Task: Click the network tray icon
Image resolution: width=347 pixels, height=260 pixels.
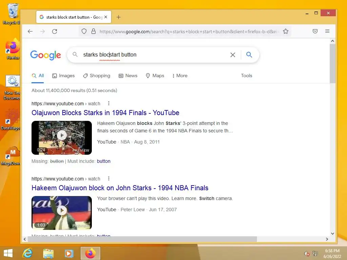Action: [x=315, y=253]
